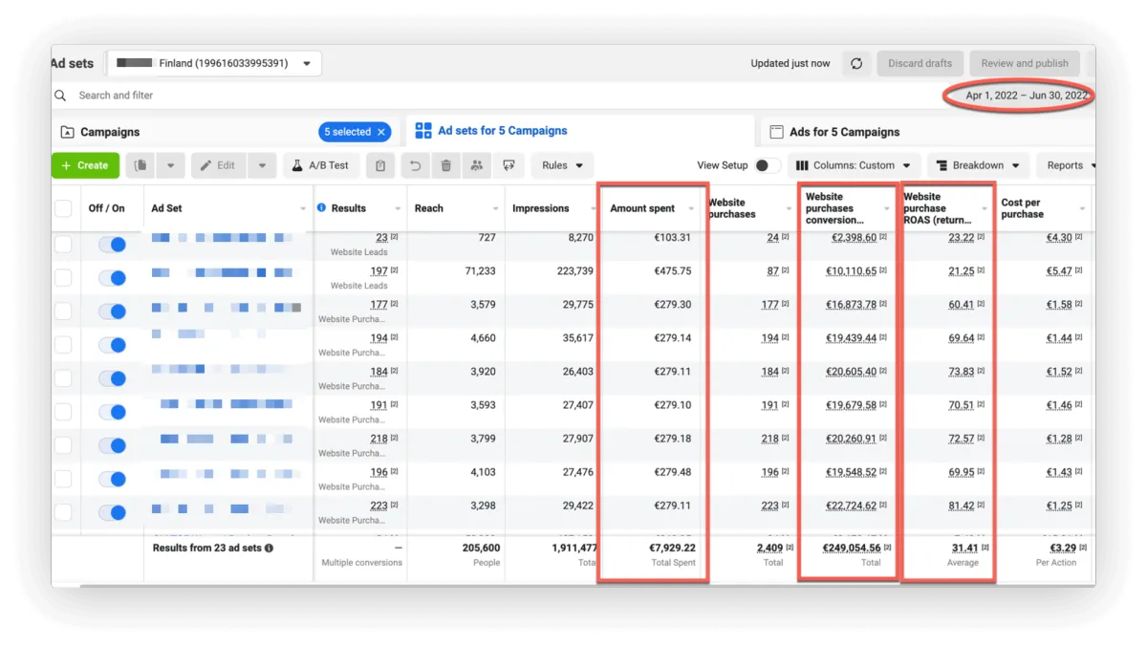Toggle off ad set with 4,660 reach
The height and width of the screenshot is (646, 1147).
[x=113, y=345]
